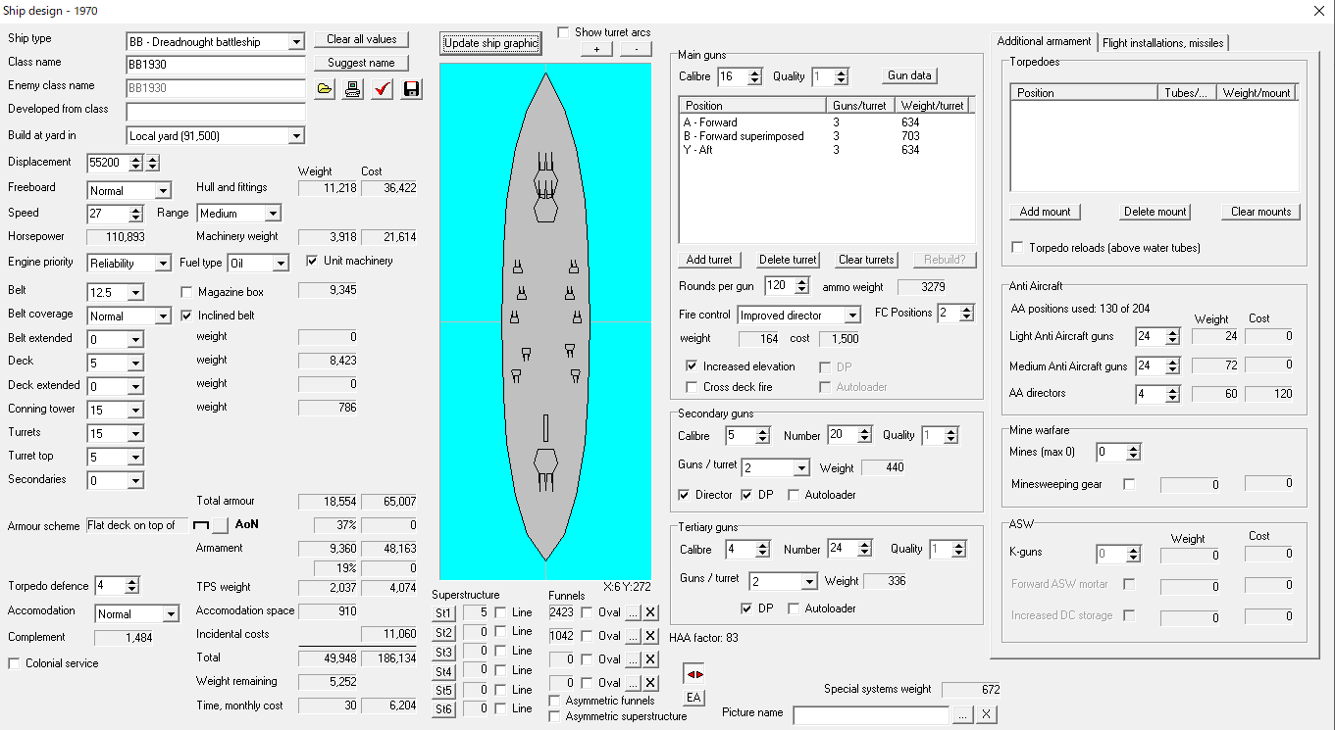This screenshot has width=1335, height=730.
Task: Print the ship design
Action: click(x=353, y=89)
